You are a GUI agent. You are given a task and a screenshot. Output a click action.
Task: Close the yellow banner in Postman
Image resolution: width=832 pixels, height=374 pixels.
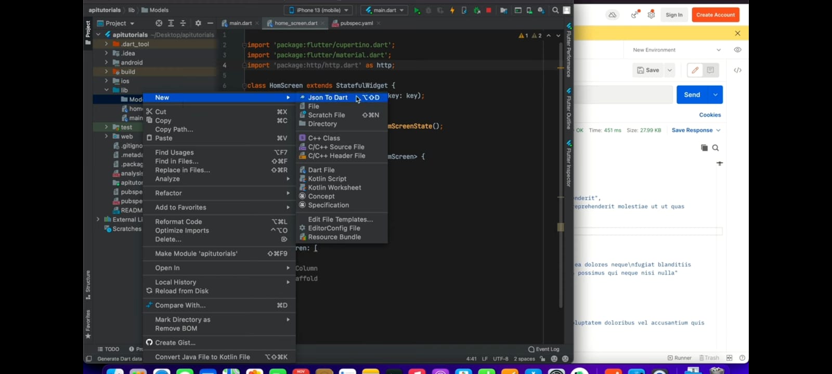click(737, 33)
